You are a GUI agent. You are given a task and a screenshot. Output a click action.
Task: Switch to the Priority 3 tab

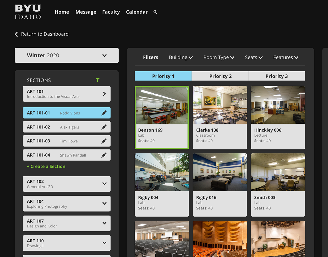[277, 76]
